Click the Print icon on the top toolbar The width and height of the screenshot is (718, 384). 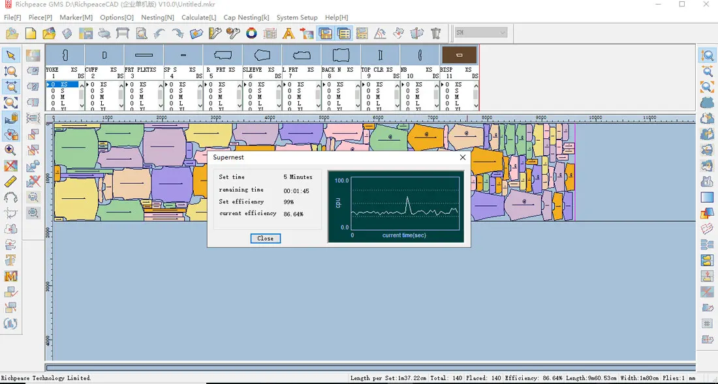103,33
